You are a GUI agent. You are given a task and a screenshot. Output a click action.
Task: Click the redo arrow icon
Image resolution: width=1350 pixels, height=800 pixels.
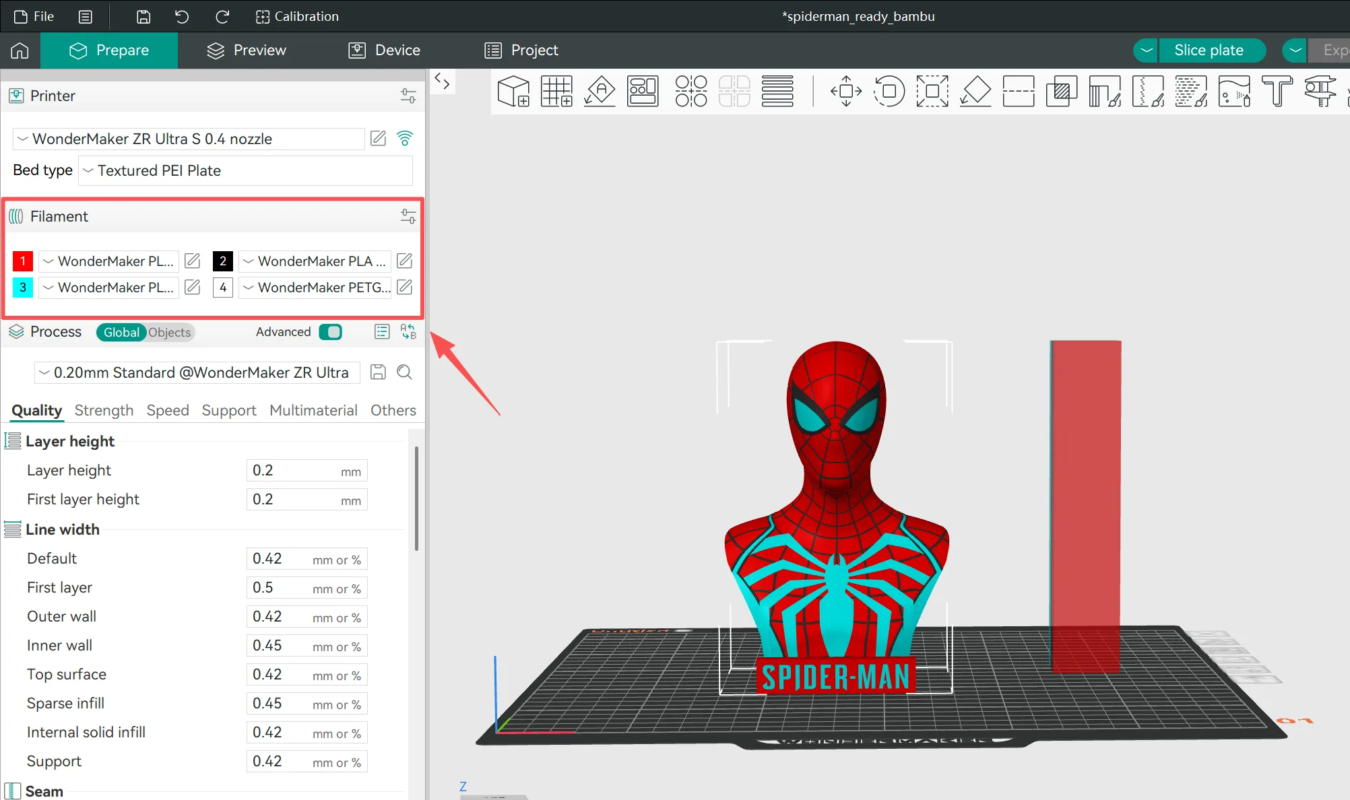coord(222,16)
